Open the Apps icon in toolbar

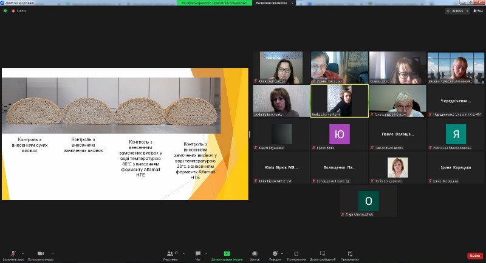coord(296,254)
